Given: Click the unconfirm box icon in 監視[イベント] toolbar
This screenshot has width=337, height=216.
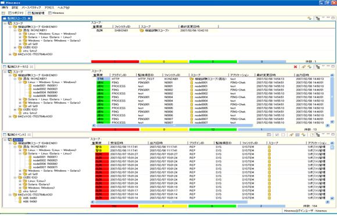Looking at the screenshot, I should coord(283,135).
